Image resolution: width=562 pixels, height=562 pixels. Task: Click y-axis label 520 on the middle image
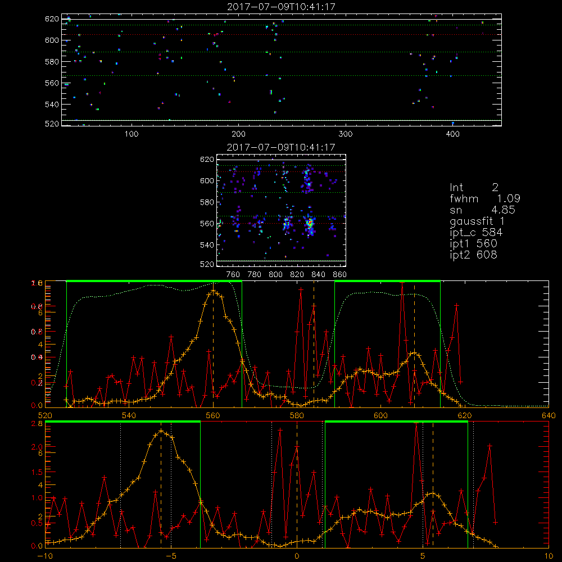click(x=207, y=265)
